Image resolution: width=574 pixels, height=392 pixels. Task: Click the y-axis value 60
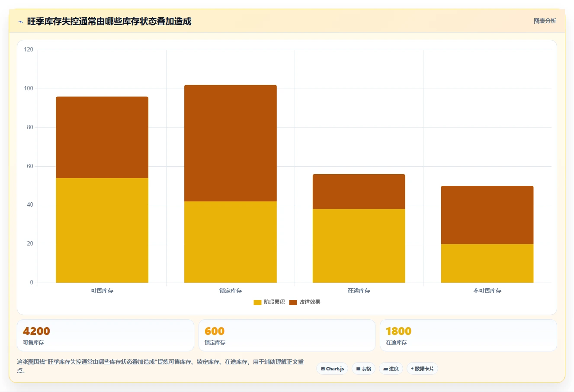coord(30,166)
